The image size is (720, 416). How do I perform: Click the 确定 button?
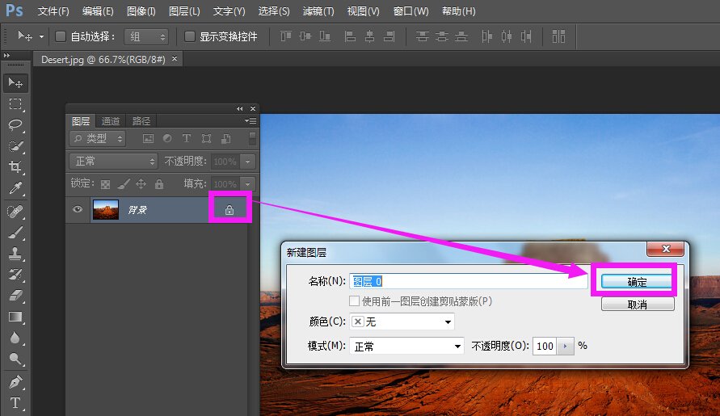(x=637, y=282)
